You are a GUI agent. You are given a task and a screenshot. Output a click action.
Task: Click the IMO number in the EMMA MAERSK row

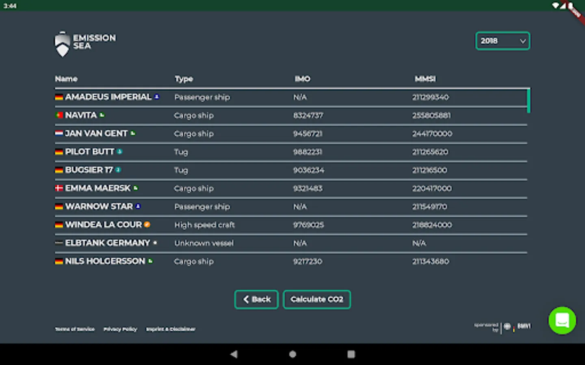[308, 188]
